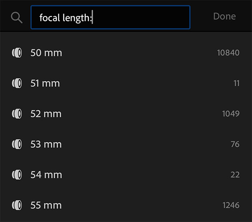The image size is (252, 222).
Task: Select the 53 mm suggestion row
Action: pos(126,144)
